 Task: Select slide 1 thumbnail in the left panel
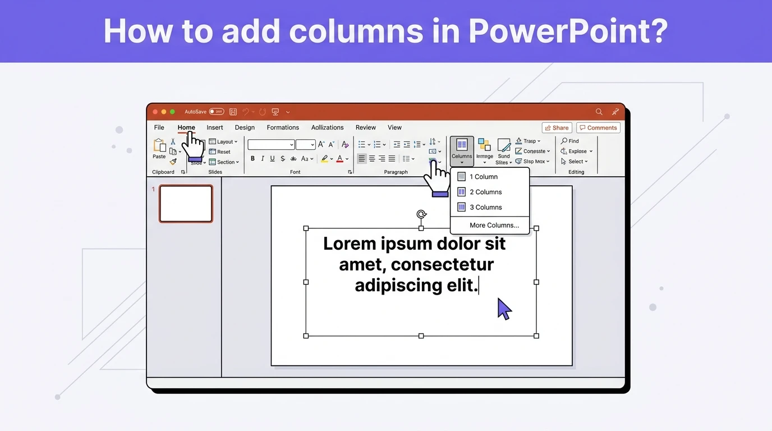click(185, 203)
